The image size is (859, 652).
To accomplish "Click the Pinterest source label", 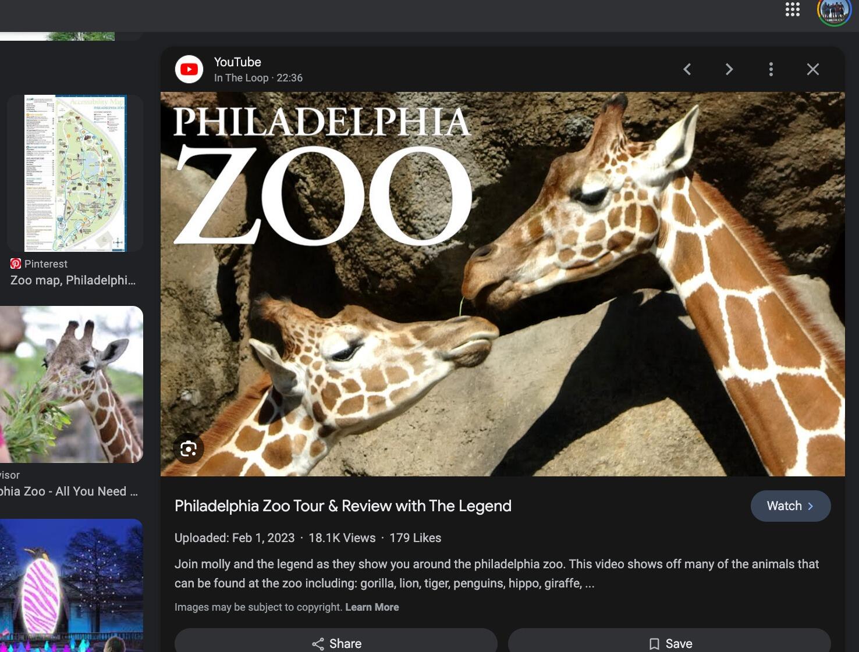I will (46, 263).
